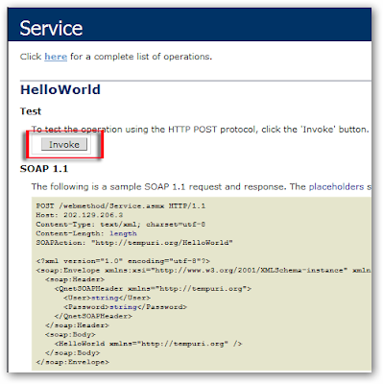Screen dimensions: 383x384
Task: Click the Service page heading
Action: tap(51, 28)
